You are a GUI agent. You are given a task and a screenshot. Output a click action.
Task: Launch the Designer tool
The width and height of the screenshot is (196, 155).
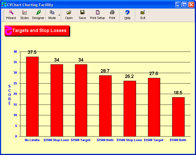point(38,15)
